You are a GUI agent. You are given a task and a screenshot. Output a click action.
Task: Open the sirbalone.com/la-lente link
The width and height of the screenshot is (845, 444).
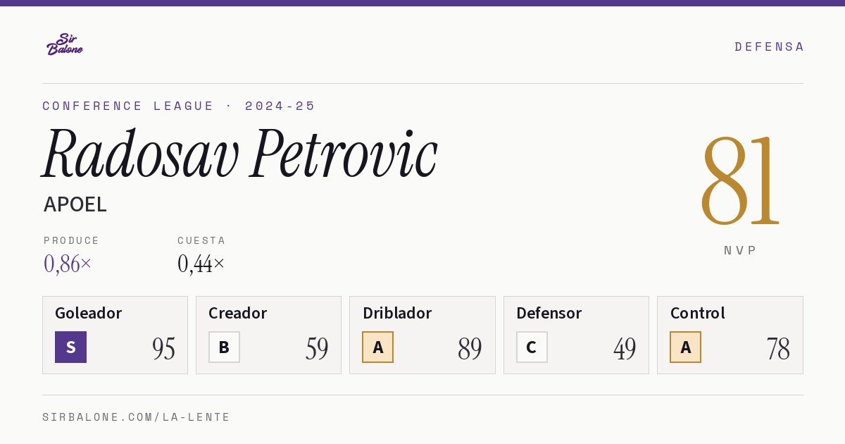pos(137,417)
